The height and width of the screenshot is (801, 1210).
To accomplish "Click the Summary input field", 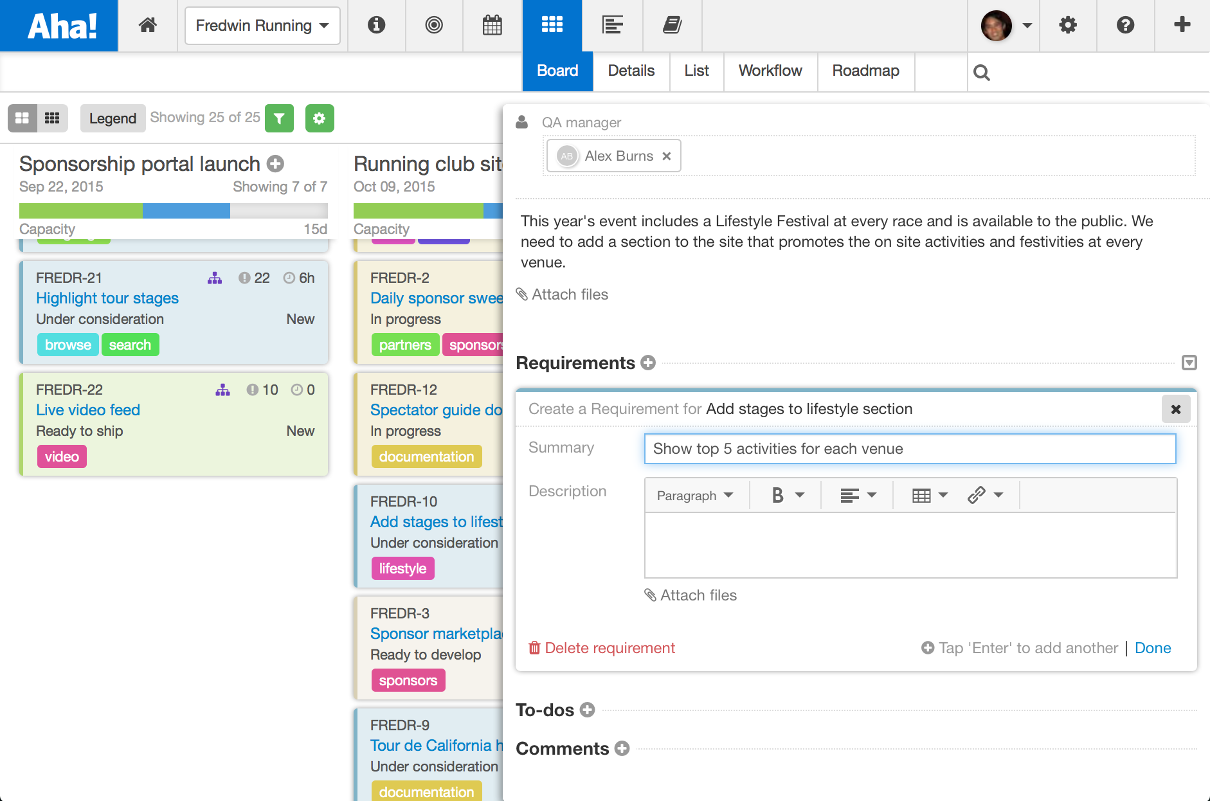I will (x=910, y=449).
